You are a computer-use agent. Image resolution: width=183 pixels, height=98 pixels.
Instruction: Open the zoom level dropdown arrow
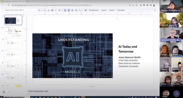click(62, 10)
